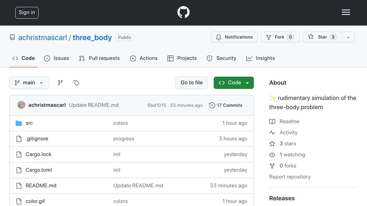The height and width of the screenshot is (206, 367).
Task: Open the README.md file
Action: tap(41, 186)
